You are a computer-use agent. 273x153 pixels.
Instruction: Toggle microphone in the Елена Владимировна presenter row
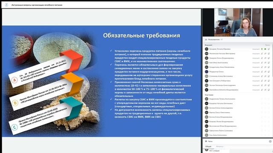pos(262,58)
